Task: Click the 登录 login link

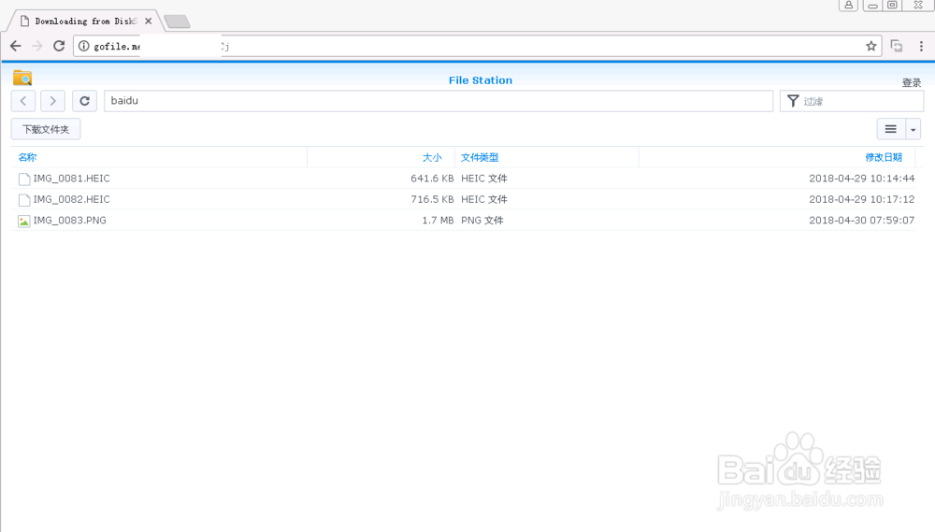Action: (911, 83)
